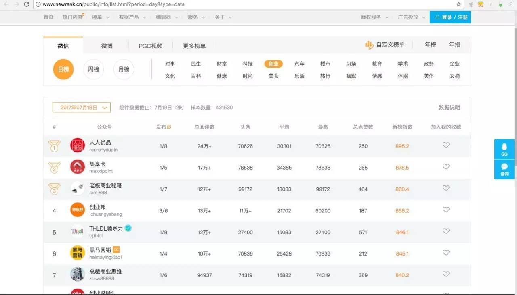Select the 日榜 daily ranking

[63, 69]
